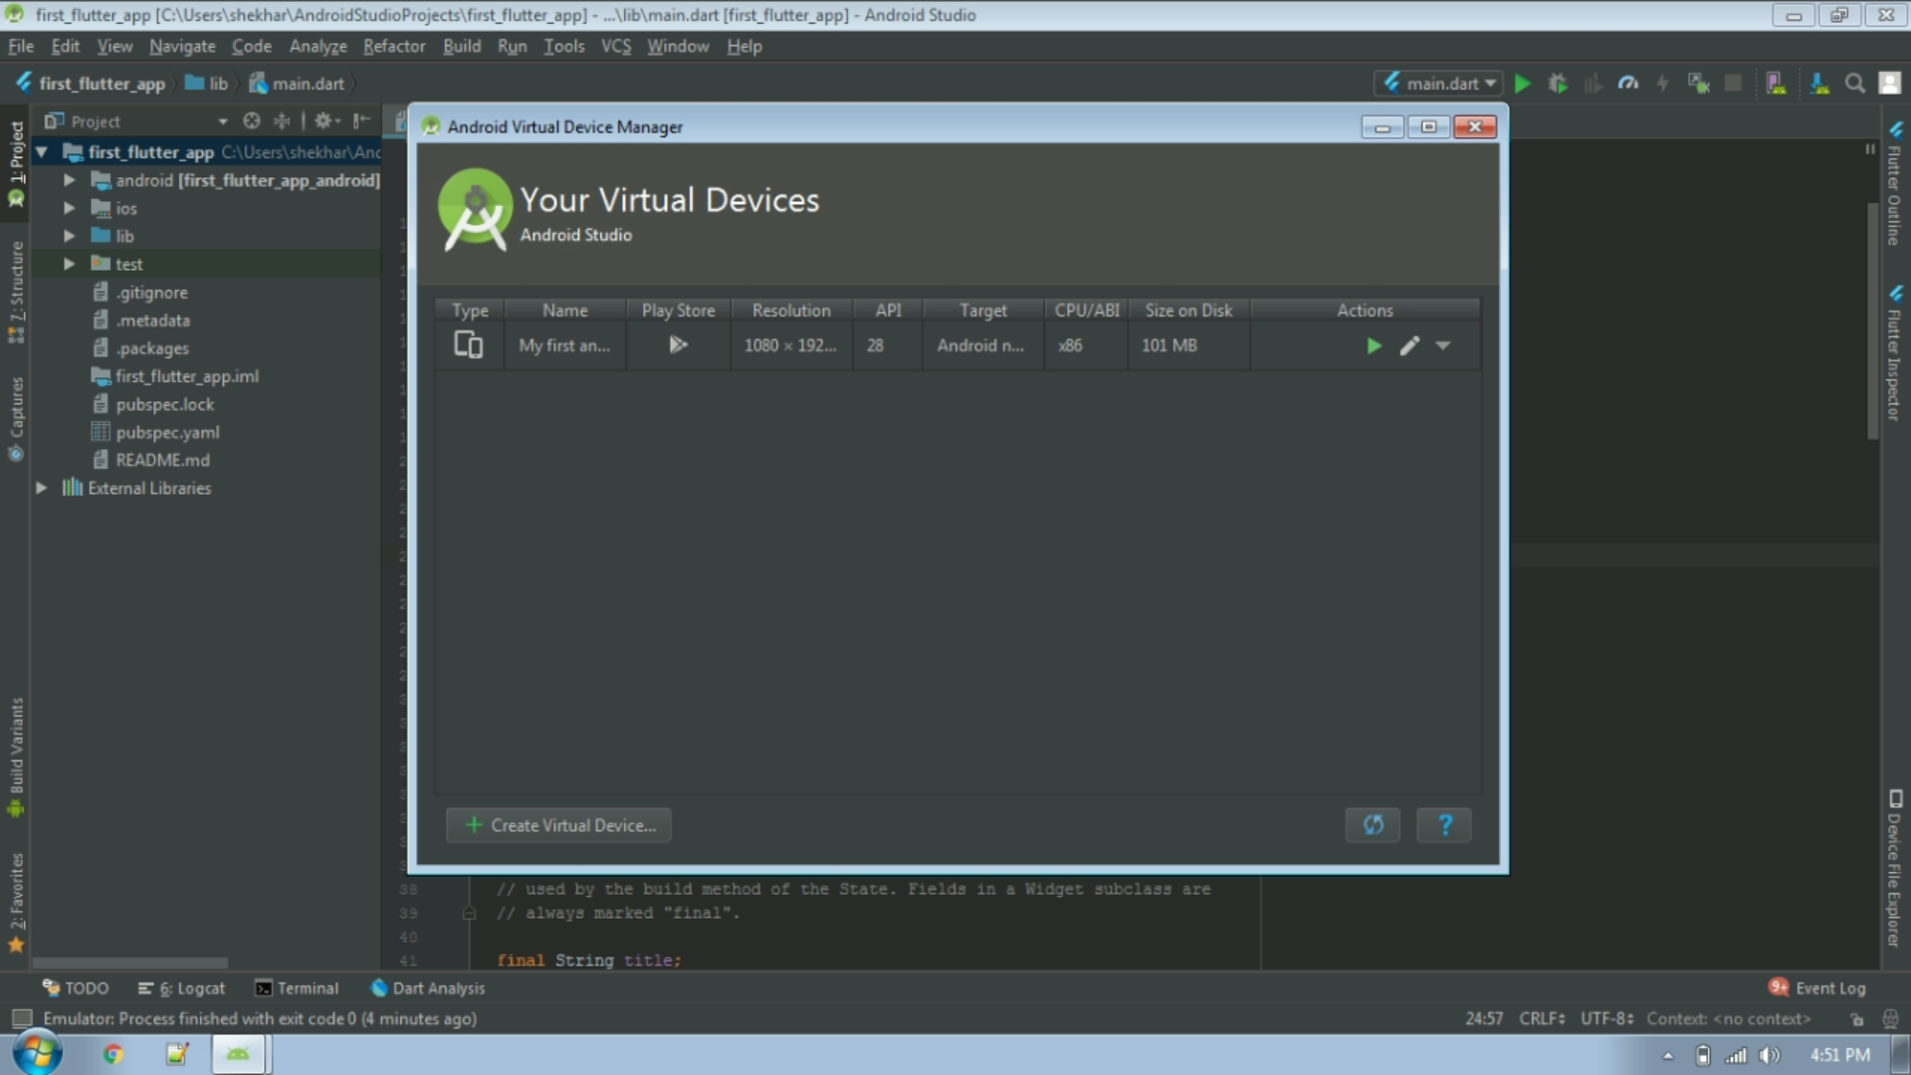Select pubspec.yaml file in tree
Viewport: 1911px width, 1075px height.
click(x=167, y=432)
